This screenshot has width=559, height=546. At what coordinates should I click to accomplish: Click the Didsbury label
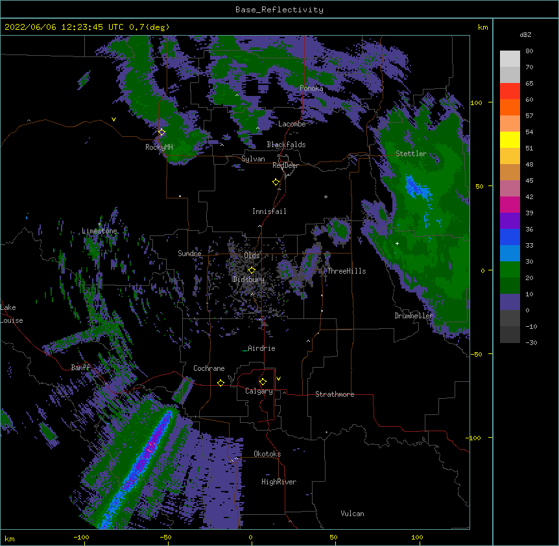pos(248,279)
